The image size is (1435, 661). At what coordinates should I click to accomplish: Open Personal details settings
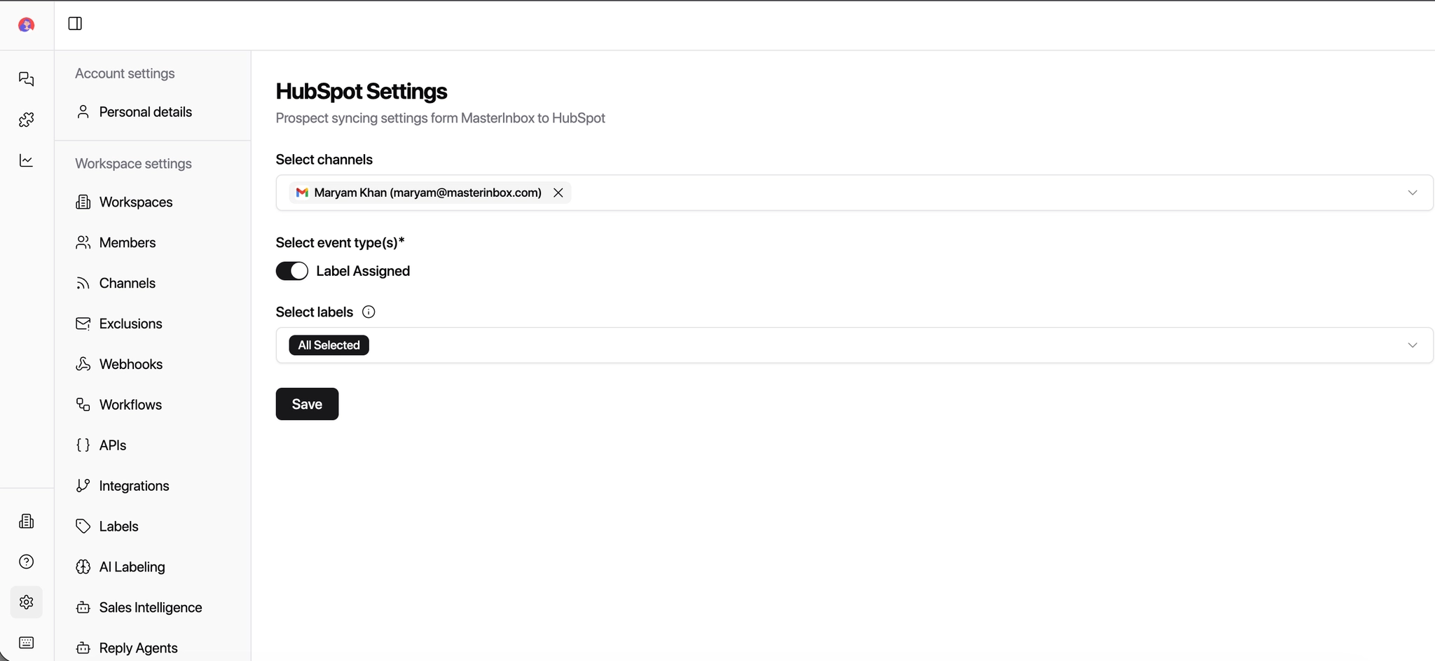145,112
